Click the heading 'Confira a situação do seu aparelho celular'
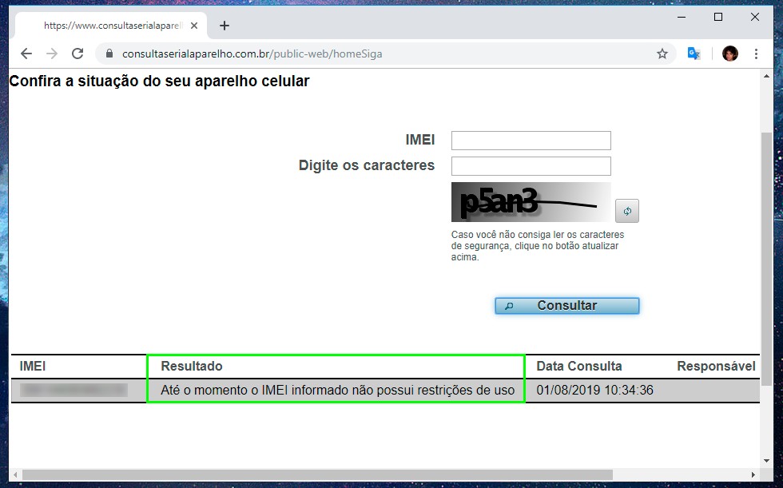Screen dimensions: 783x488 [x=159, y=81]
